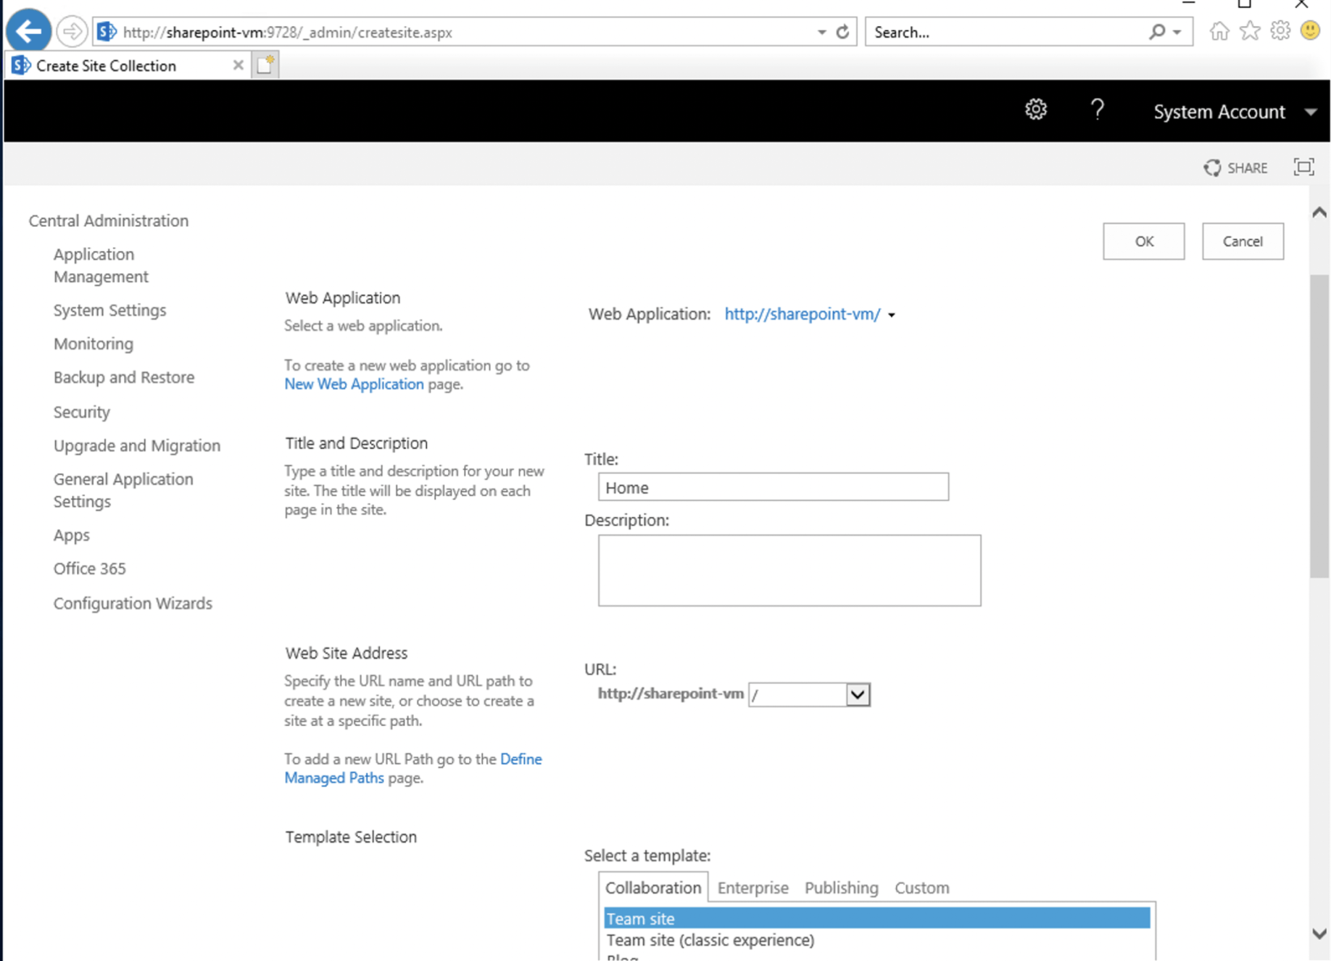Open the SharePoint help question mark
This screenshot has height=961, width=1331.
(1097, 110)
